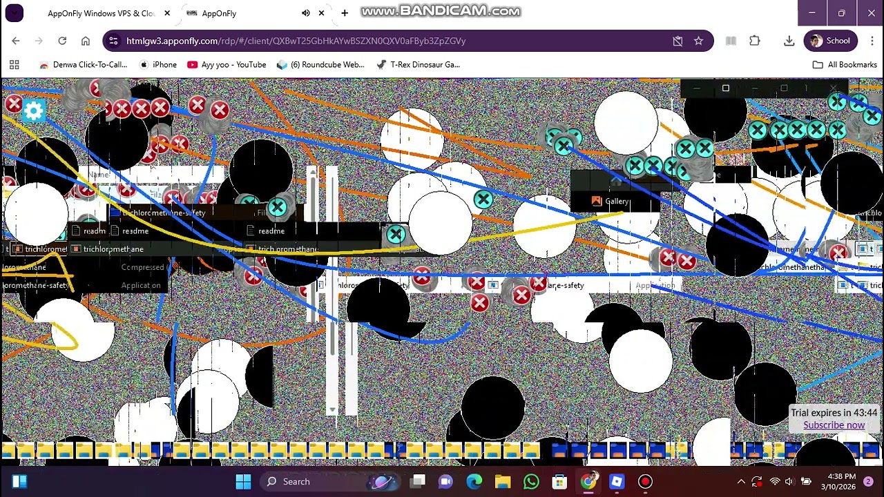Open the notification center badge
Screen dimensions: 884x497
click(x=868, y=482)
